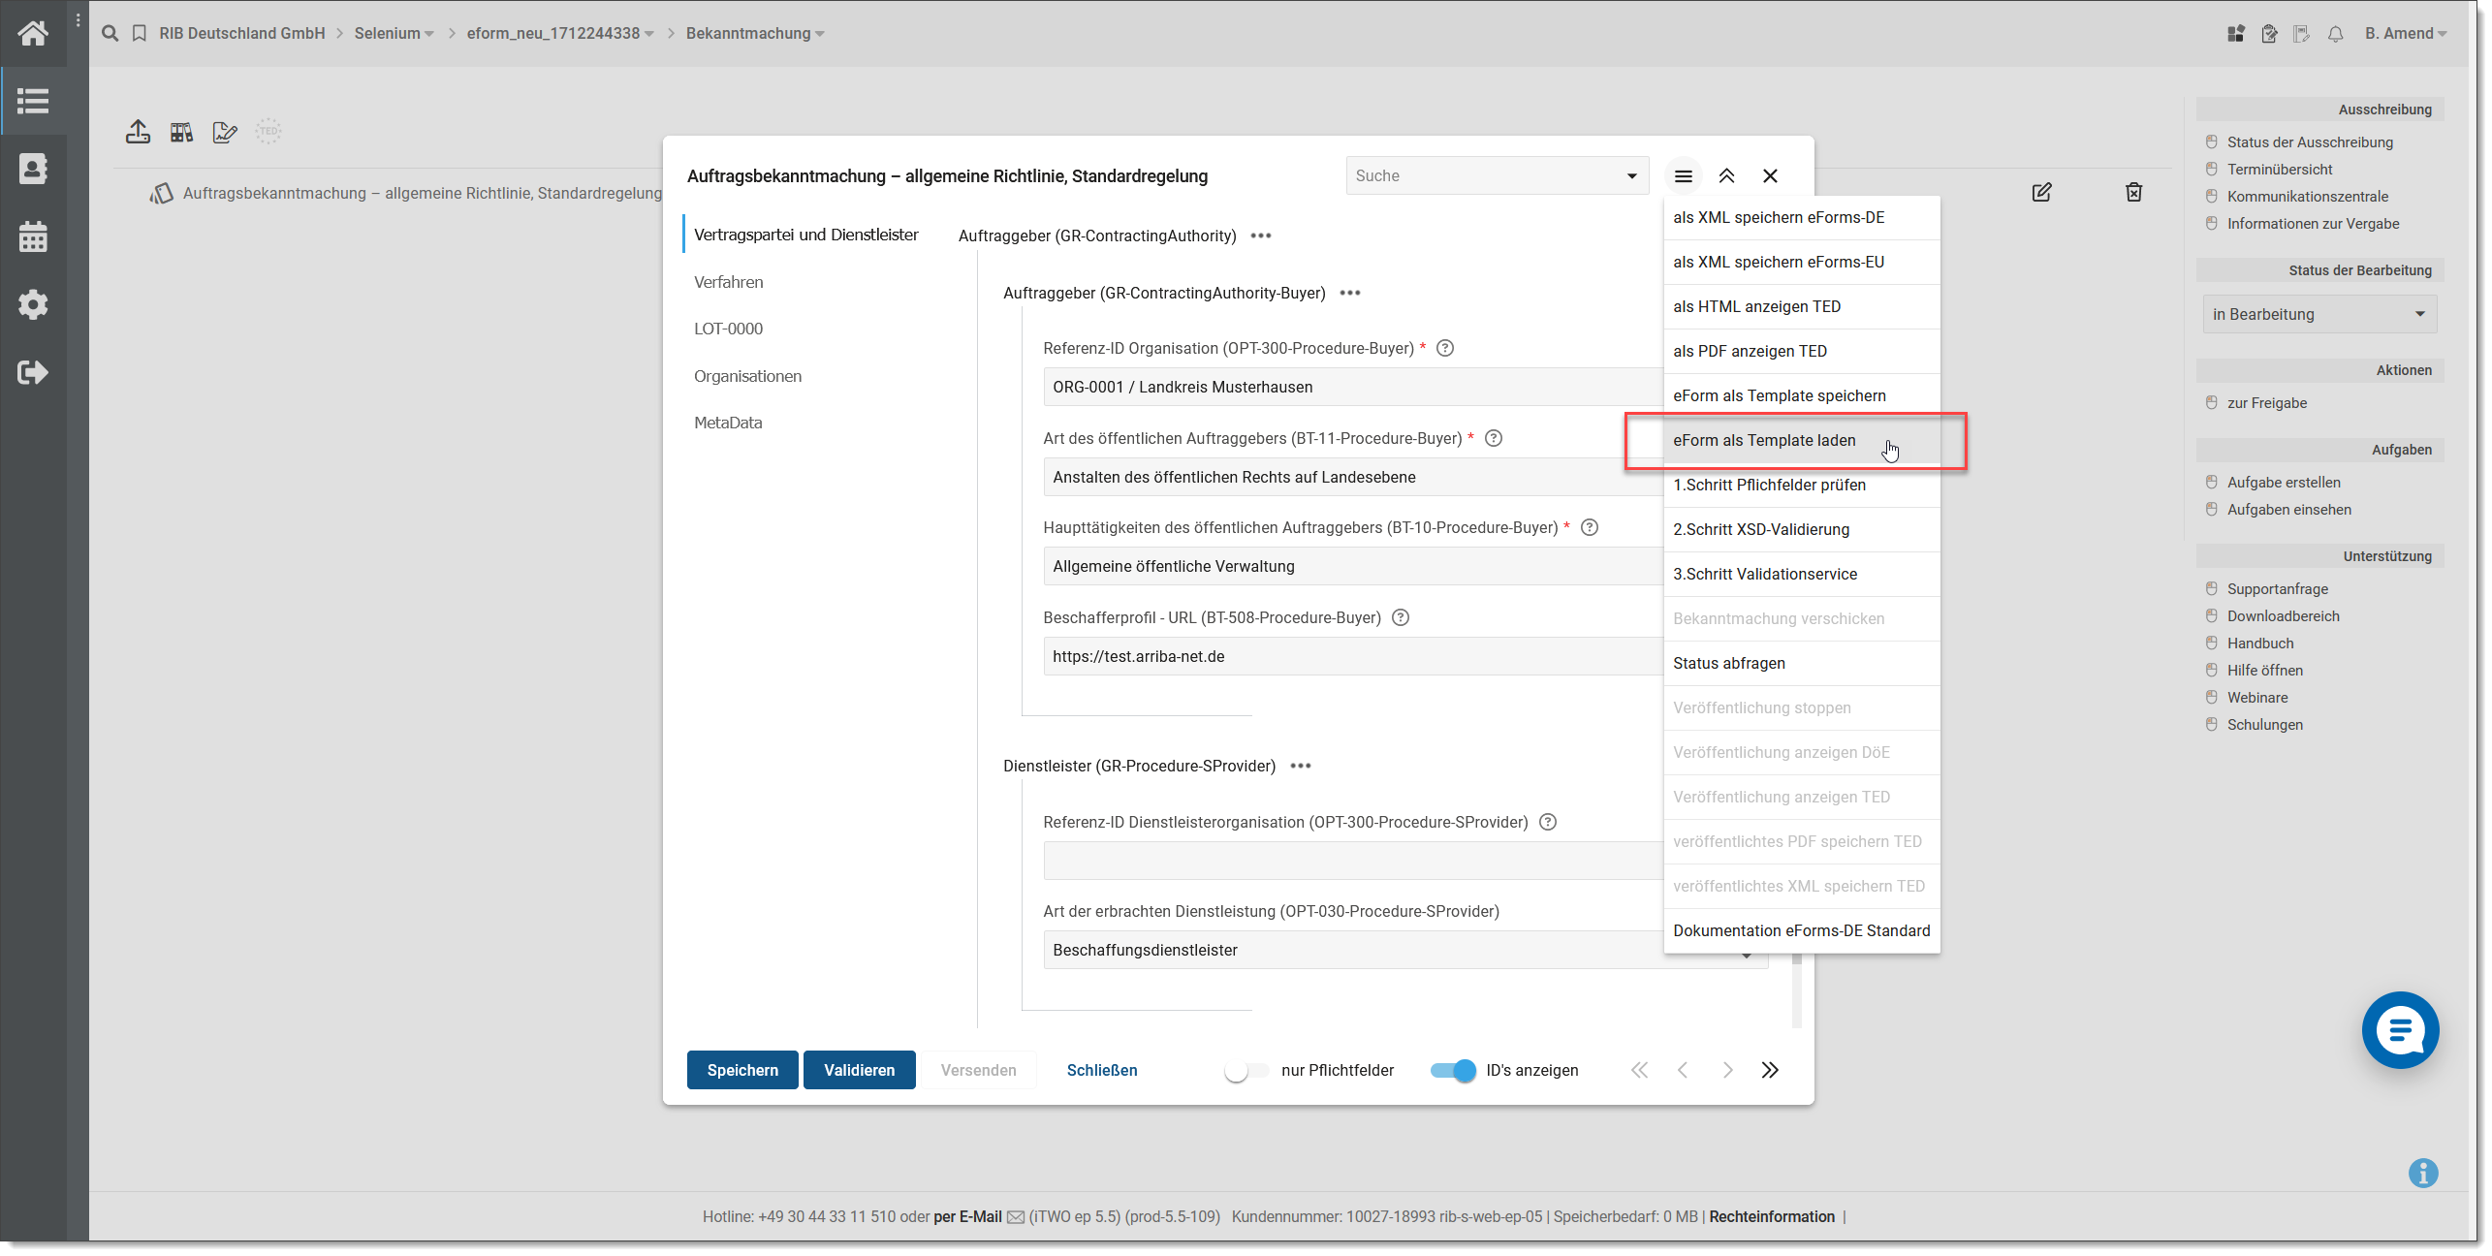Switch to the Verfahren section tab
The width and height of the screenshot is (2492, 1256).
point(728,283)
